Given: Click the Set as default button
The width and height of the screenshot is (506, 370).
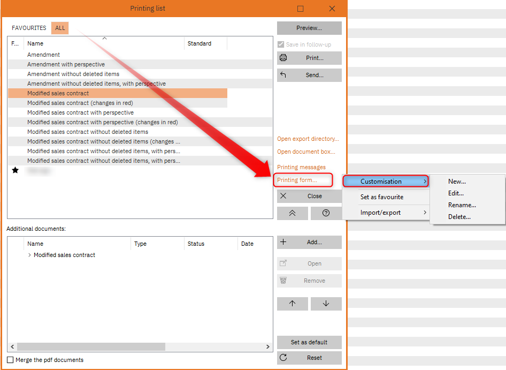Looking at the screenshot, I should tap(309, 342).
